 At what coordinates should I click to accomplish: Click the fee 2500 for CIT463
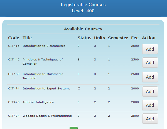tap(135, 74)
